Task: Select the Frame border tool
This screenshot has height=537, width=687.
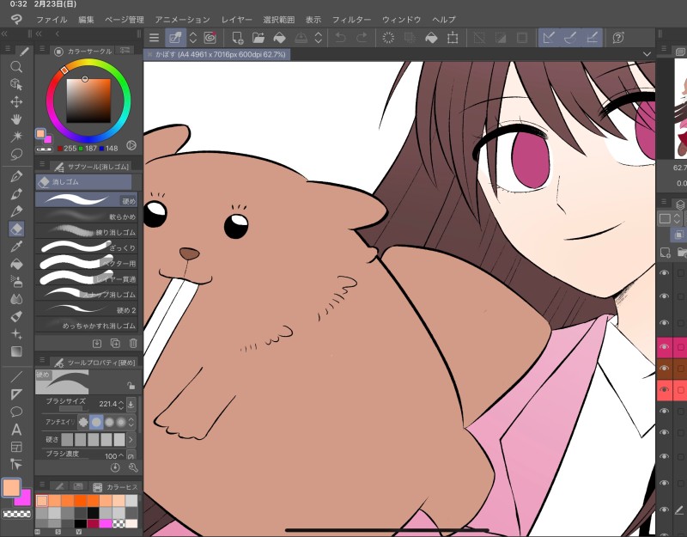Action: [x=16, y=447]
